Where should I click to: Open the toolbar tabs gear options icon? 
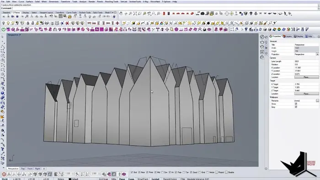tap(115, 12)
